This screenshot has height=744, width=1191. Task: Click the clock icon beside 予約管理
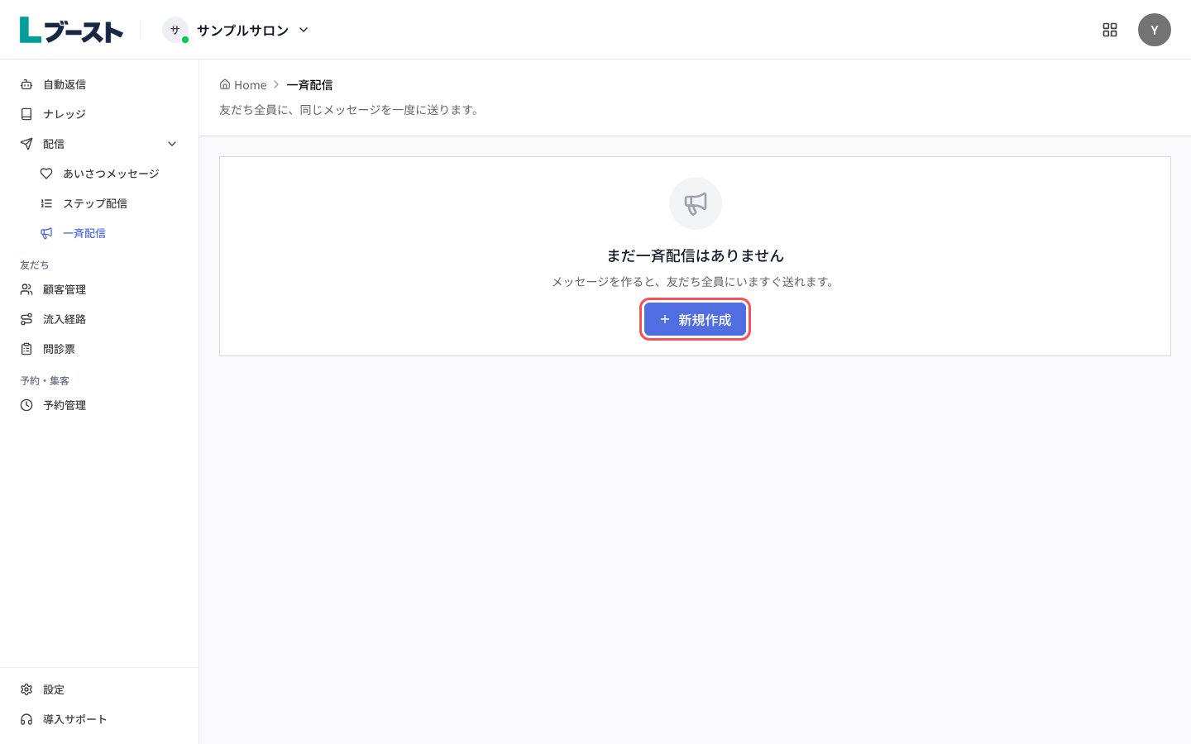click(x=26, y=405)
